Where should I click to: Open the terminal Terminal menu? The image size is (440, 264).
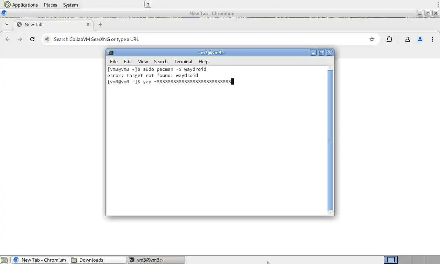tap(183, 62)
